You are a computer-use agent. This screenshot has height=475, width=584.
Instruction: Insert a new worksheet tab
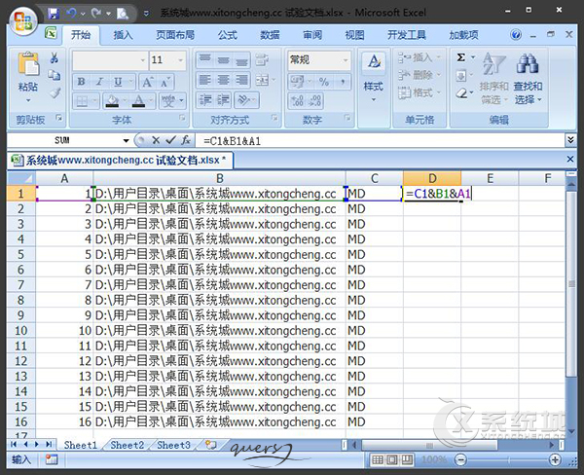click(211, 445)
